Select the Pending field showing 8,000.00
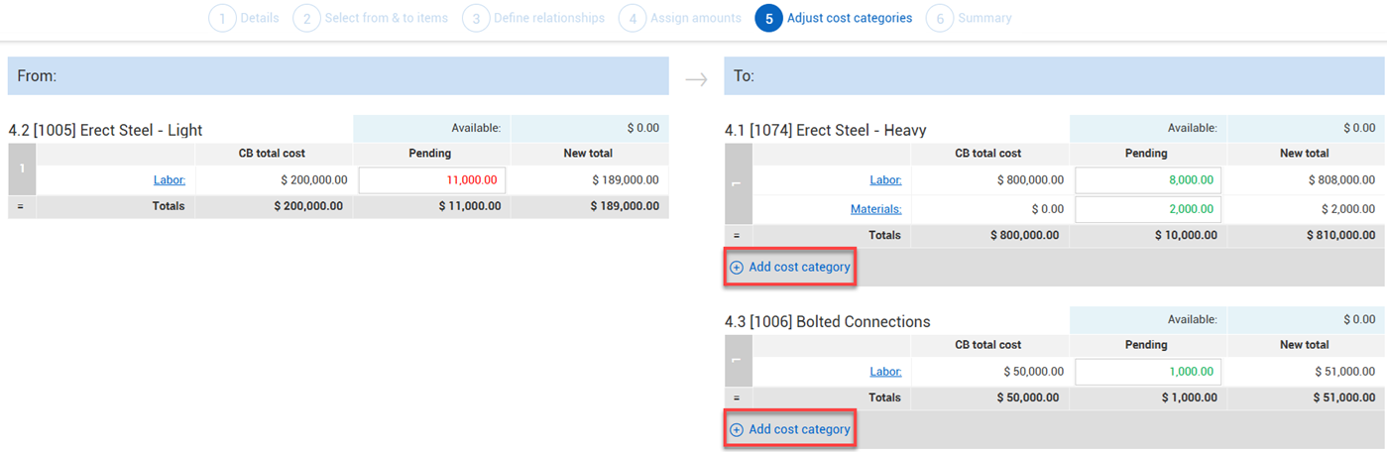Screen dimensions: 1387x452 1147,180
